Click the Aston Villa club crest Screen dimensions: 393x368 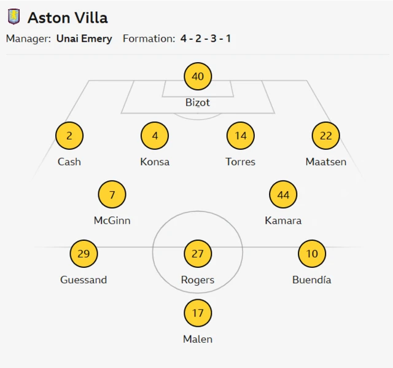tap(14, 17)
